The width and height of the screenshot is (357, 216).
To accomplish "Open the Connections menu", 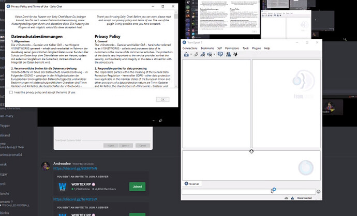I will (190, 48).
